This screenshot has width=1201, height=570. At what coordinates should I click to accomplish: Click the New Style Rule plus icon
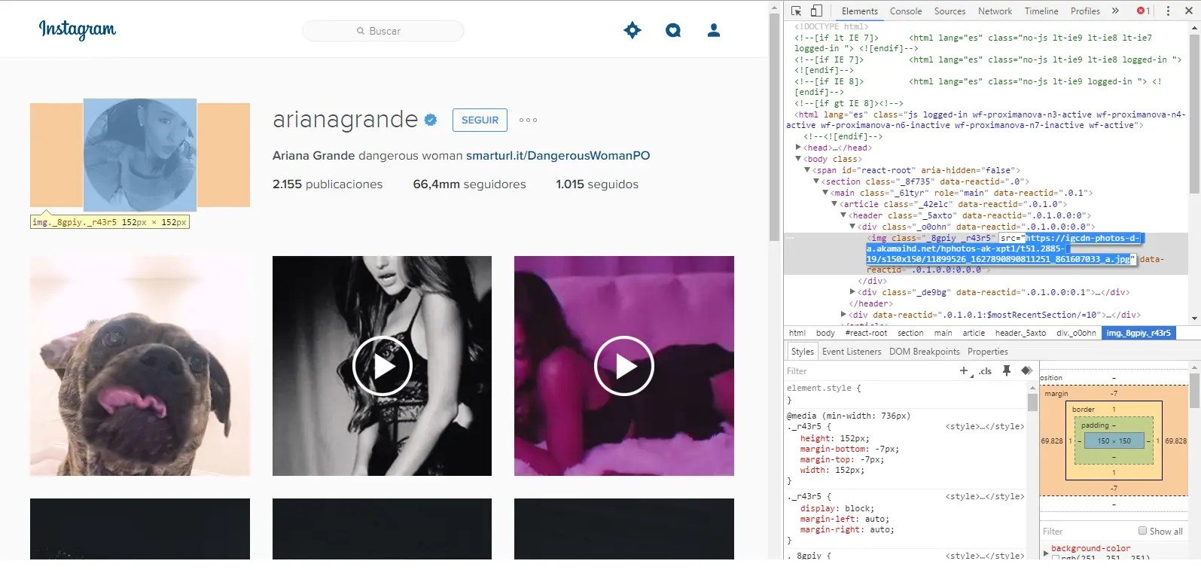964,370
